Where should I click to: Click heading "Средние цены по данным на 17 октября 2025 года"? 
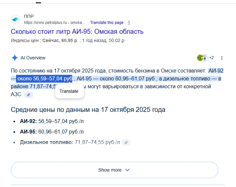(x=88, y=110)
